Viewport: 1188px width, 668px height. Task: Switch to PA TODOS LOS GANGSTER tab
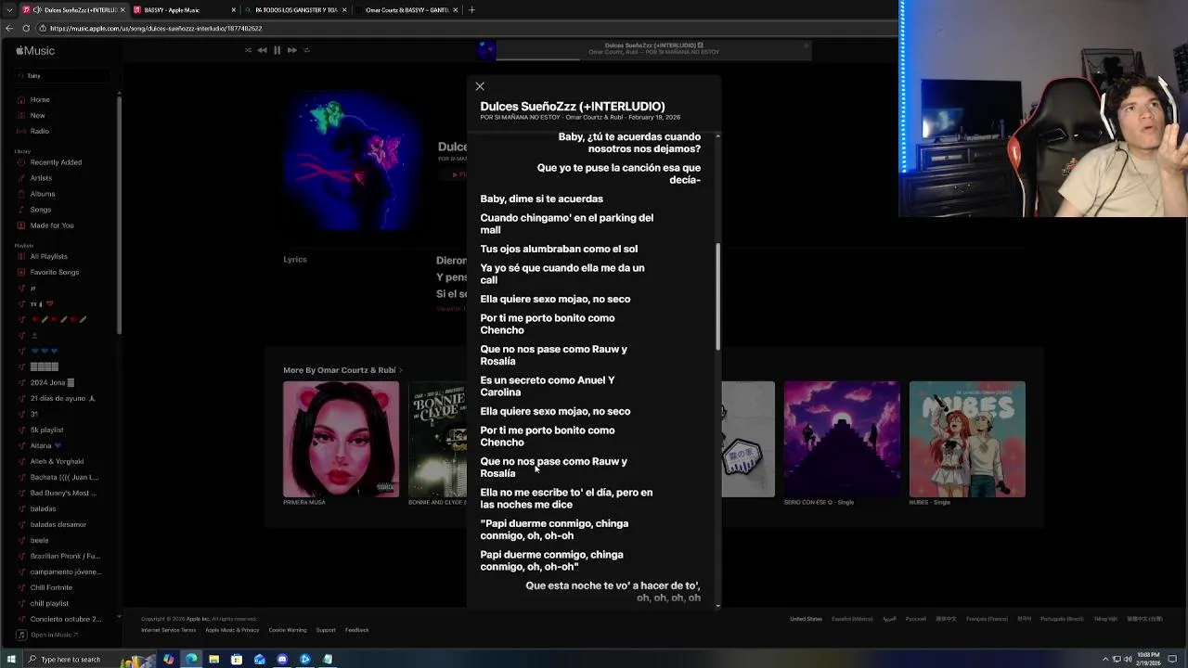pyautogui.click(x=295, y=10)
